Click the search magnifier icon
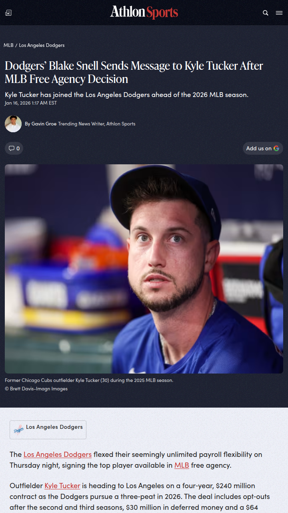The image size is (288, 513). (x=266, y=13)
